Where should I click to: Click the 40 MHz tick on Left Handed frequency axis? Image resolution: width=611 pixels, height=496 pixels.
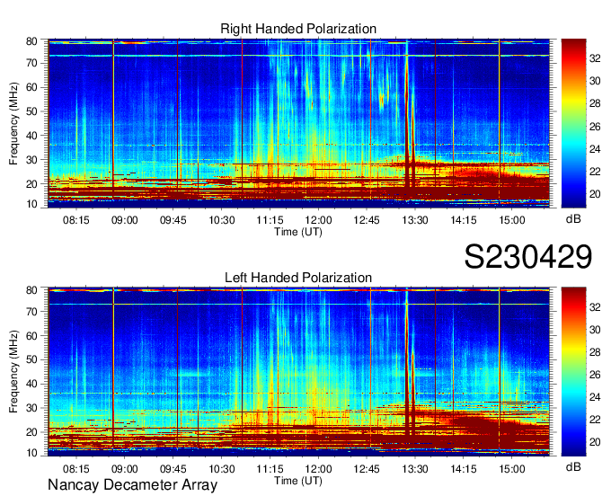[31, 384]
